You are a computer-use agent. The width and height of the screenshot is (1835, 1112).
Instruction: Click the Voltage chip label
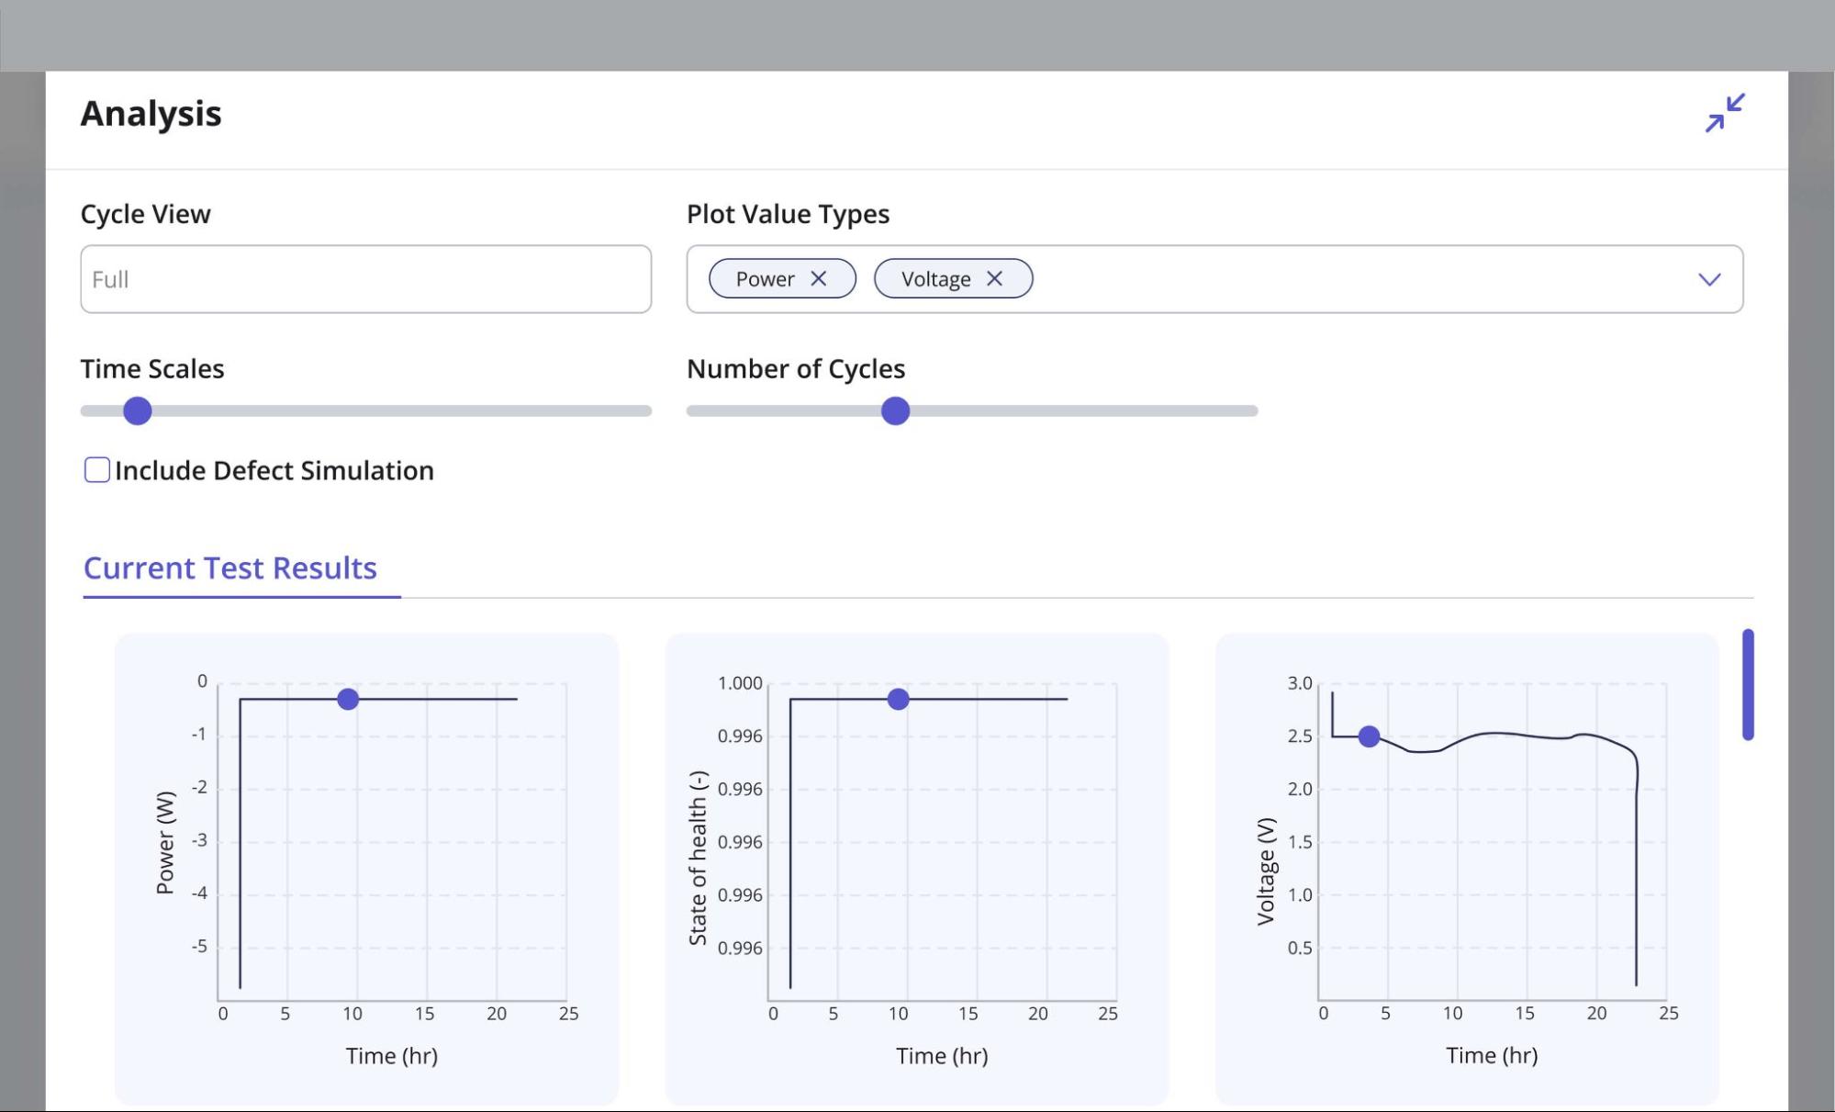tap(935, 278)
